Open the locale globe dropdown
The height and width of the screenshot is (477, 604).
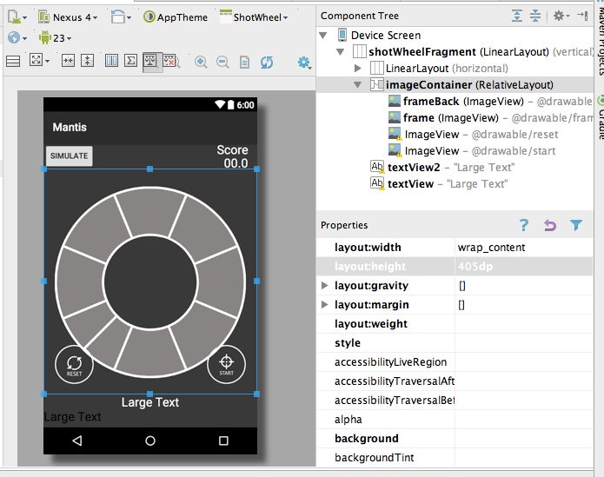(x=17, y=38)
